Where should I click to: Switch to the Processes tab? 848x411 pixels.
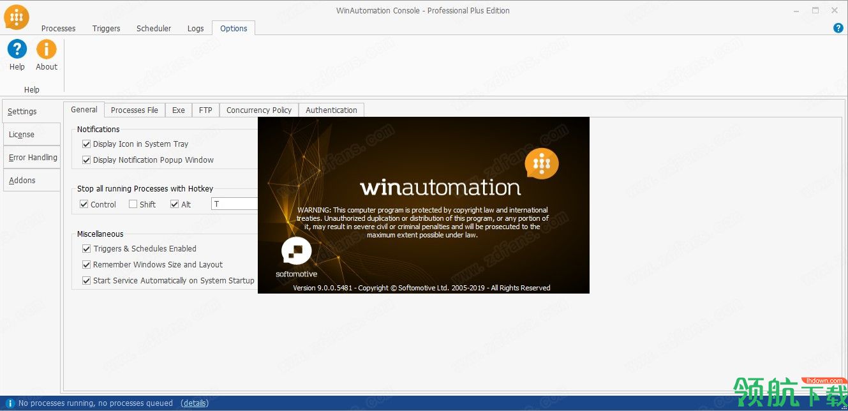tap(58, 29)
